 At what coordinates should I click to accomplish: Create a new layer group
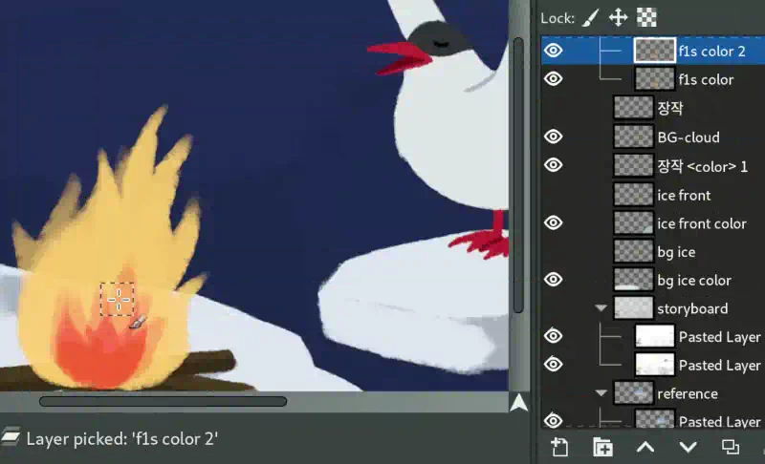tap(602, 447)
